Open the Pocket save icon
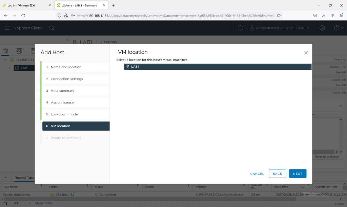This screenshot has height=207, width=347. pyautogui.click(x=315, y=16)
